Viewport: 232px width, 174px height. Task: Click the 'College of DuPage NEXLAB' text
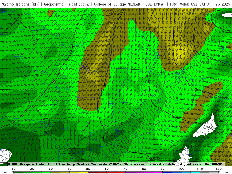117,4
